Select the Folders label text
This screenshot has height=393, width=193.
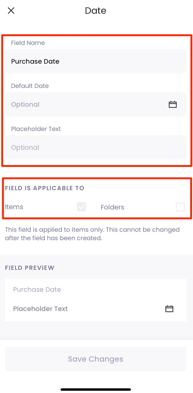[112, 207]
